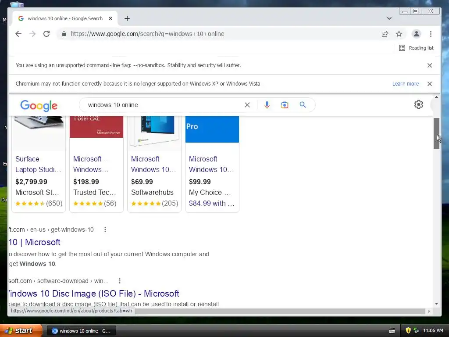Go to Google home via logo
This screenshot has width=449, height=337.
pyautogui.click(x=39, y=105)
